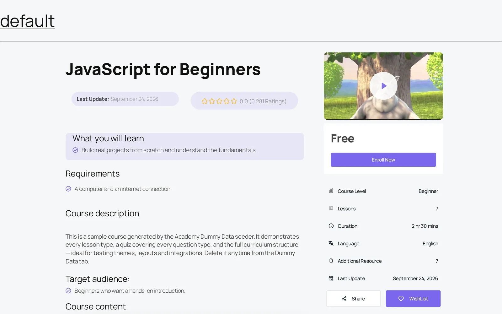Click the 2 hr 30 mins duration value
502x314 pixels.
[x=425, y=226]
